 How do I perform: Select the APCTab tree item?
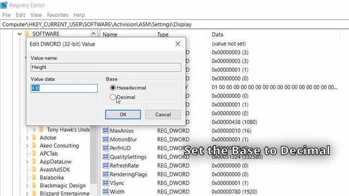(x=49, y=154)
